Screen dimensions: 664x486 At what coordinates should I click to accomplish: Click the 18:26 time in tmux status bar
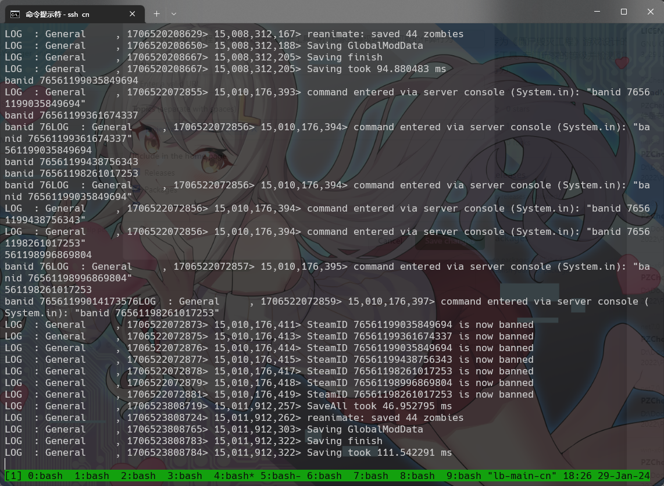coord(577,476)
